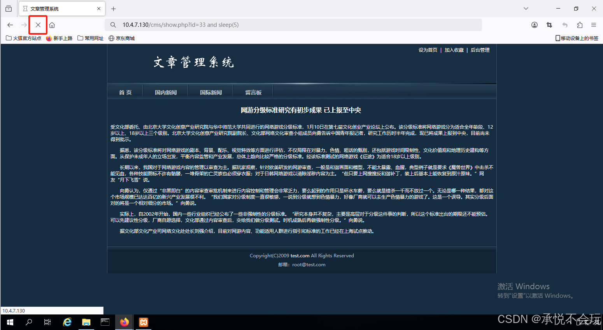603x330 pixels.
Task: Open the Firefox hamburger menu
Action: click(x=594, y=25)
